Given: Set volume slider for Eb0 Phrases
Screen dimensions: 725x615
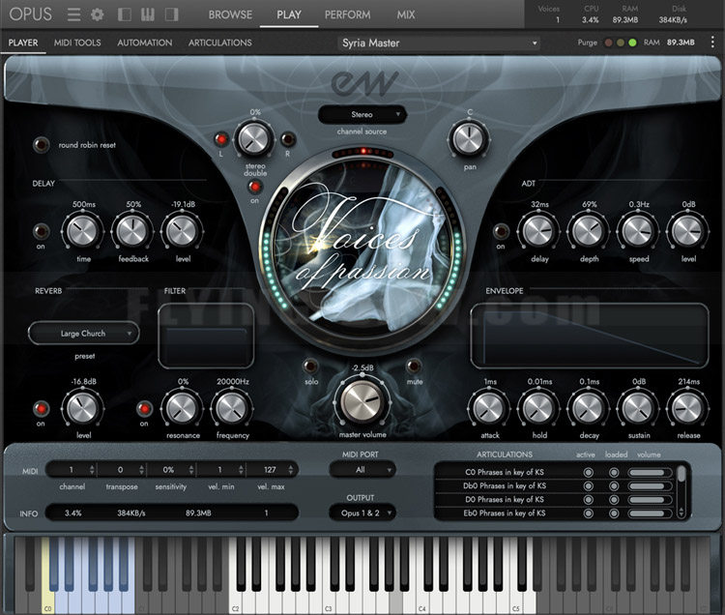Looking at the screenshot, I should point(650,513).
